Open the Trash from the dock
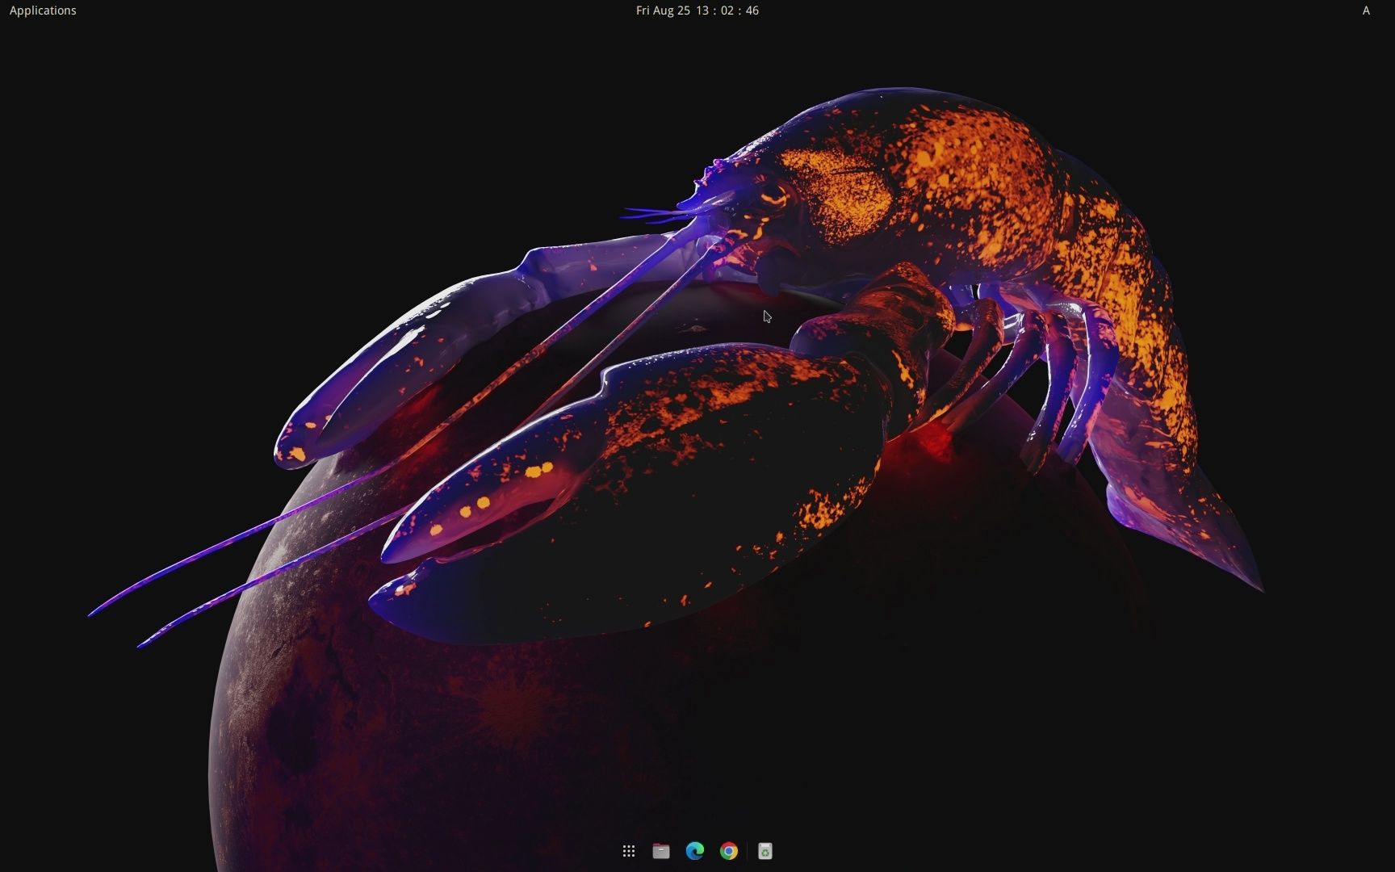 [x=765, y=851]
